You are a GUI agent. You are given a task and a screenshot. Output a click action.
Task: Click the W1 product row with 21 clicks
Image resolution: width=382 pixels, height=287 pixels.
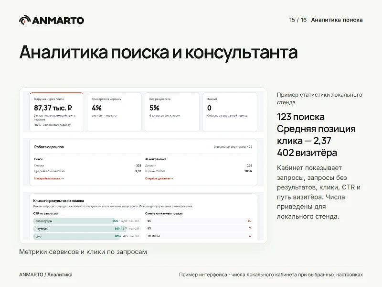(x=199, y=221)
